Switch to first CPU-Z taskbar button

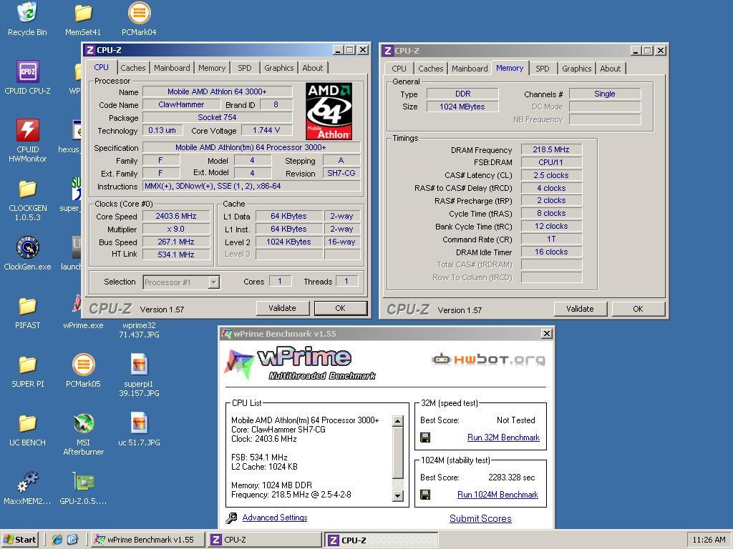(x=265, y=540)
